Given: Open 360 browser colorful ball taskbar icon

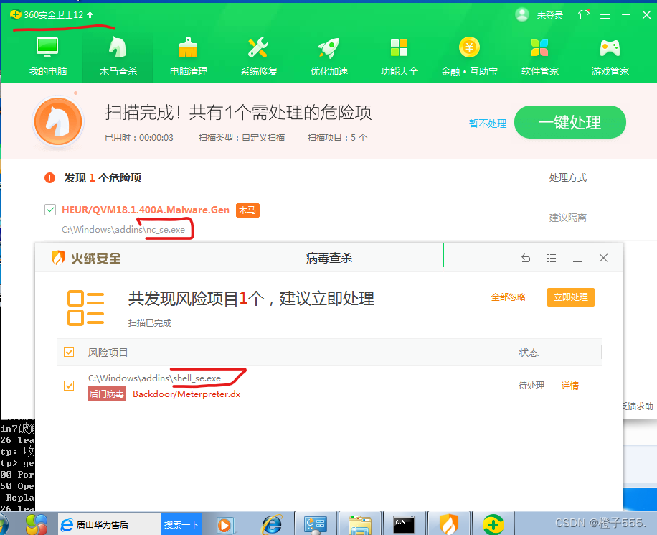Looking at the screenshot, I should click(x=37, y=524).
